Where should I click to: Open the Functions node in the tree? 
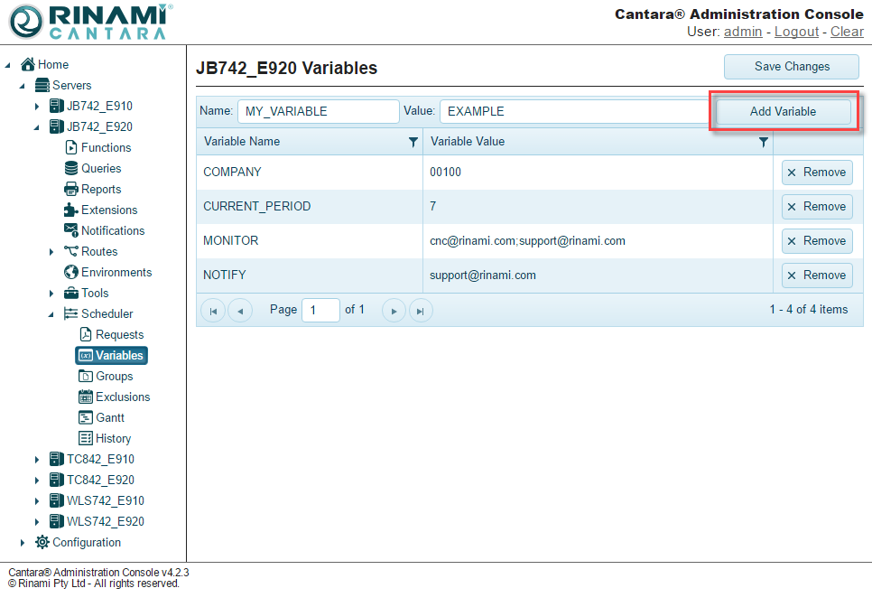(x=106, y=147)
